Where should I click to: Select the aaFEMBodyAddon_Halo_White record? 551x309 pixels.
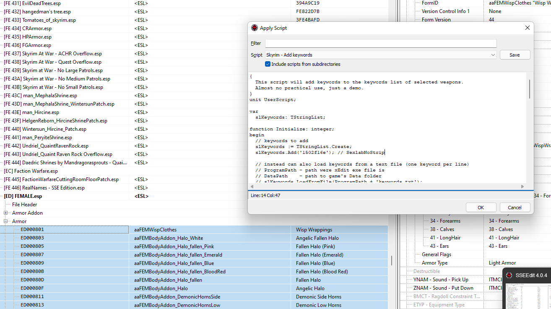pyautogui.click(x=194, y=238)
